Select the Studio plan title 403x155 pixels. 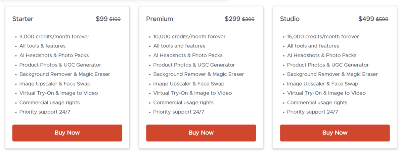(290, 19)
